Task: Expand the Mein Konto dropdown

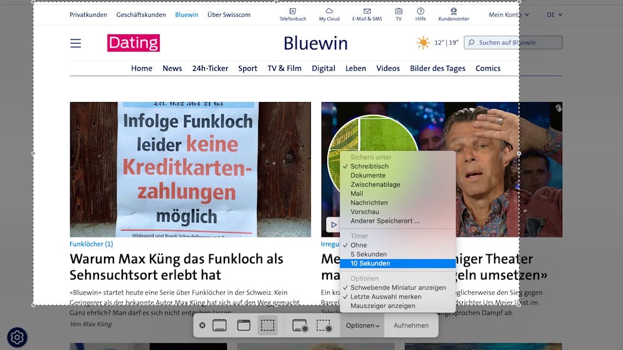Action: pos(508,14)
